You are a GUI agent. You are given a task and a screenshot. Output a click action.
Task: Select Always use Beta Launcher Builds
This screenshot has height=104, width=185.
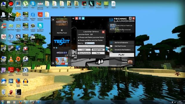(x=90, y=40)
